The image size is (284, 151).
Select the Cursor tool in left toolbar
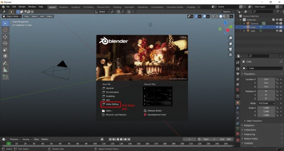5,30
